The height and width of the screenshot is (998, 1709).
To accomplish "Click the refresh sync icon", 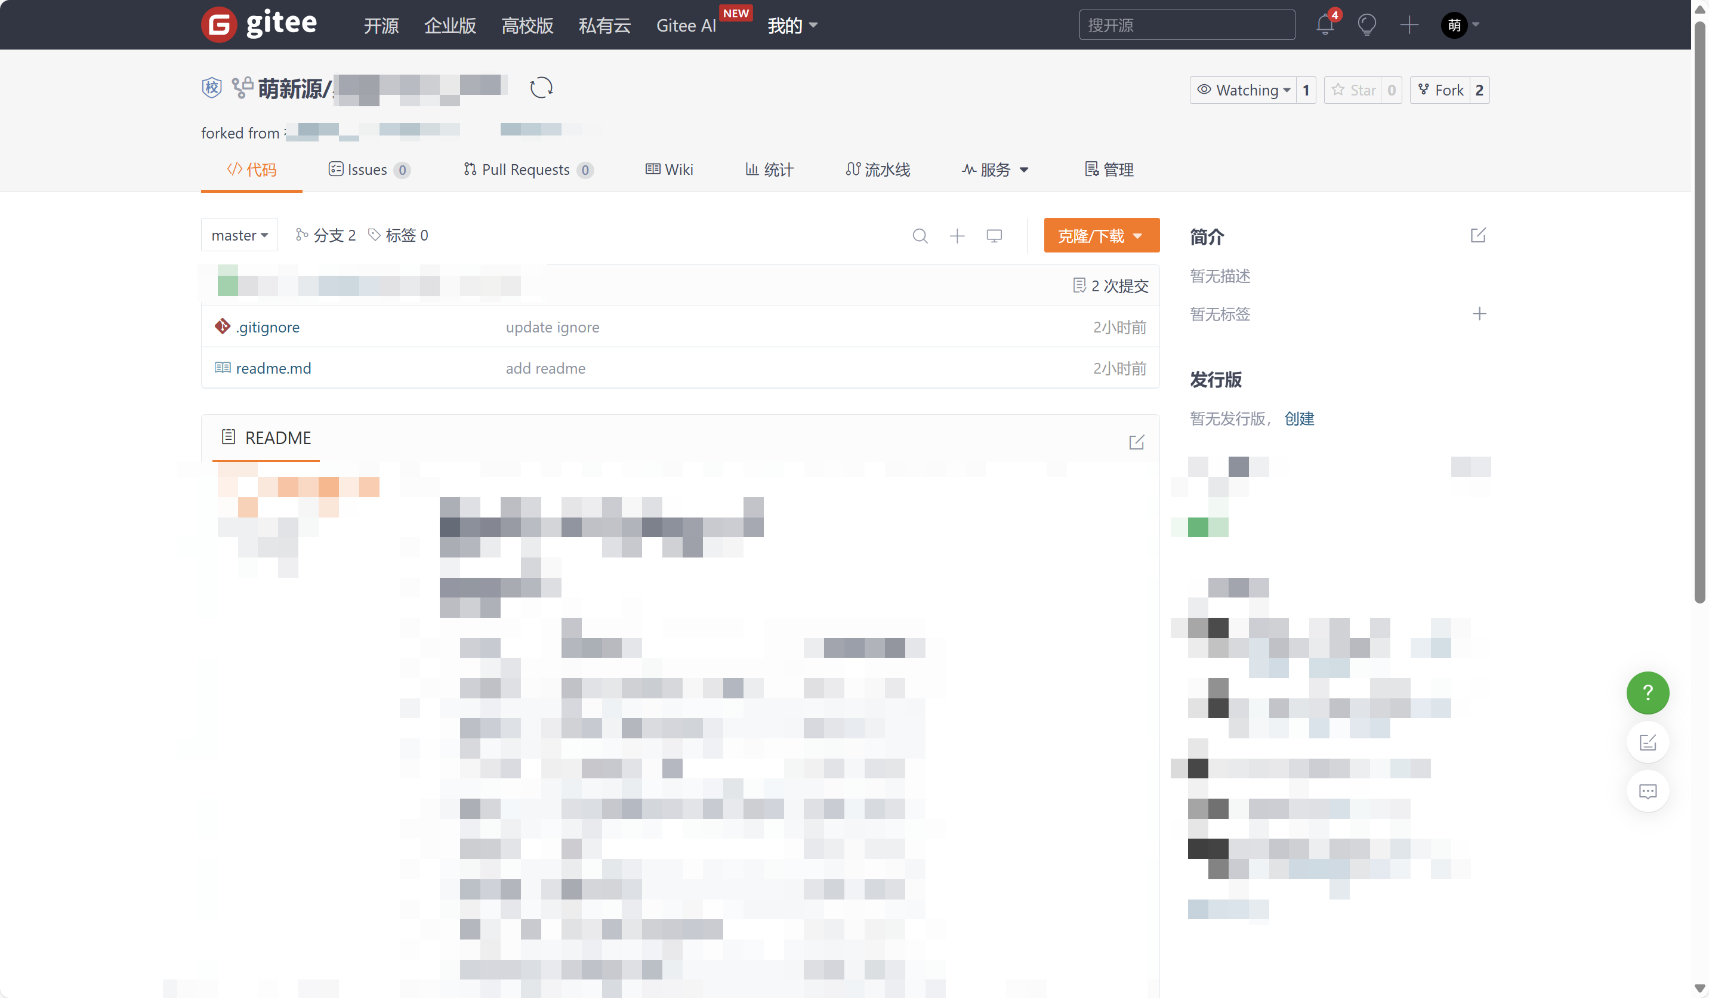I will tap(542, 88).
